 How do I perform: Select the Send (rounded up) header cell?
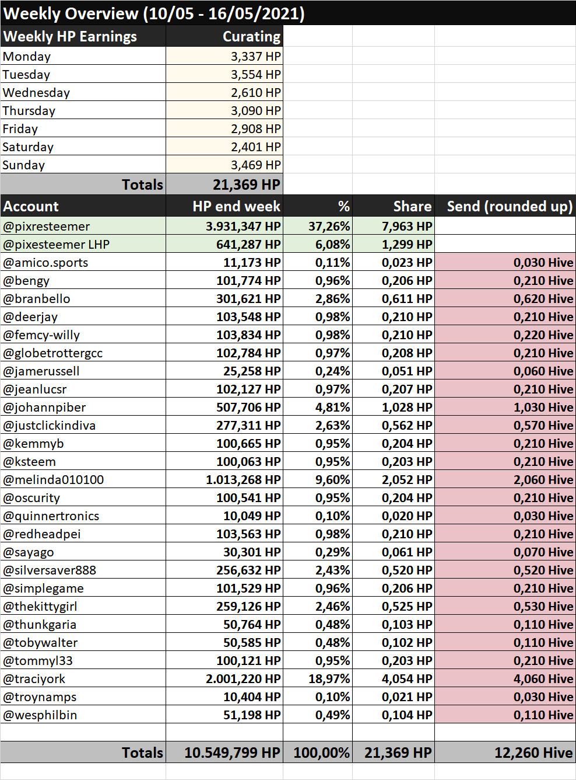click(x=505, y=206)
